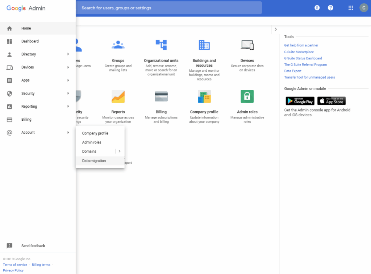
Task: Open the Organizational units hierarchy icon
Action: pos(161,45)
